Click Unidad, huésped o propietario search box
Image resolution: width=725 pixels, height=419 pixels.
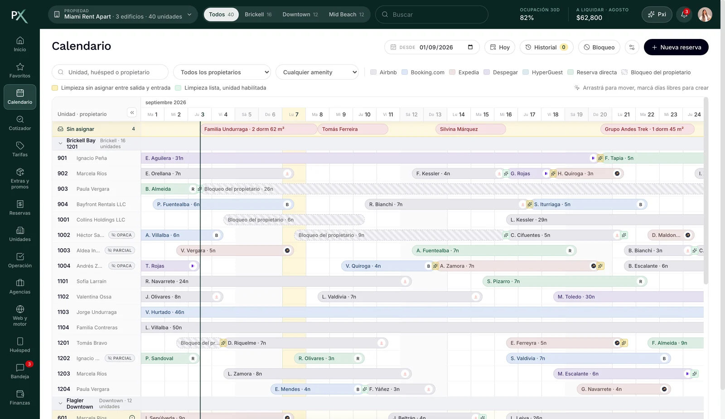(x=110, y=72)
